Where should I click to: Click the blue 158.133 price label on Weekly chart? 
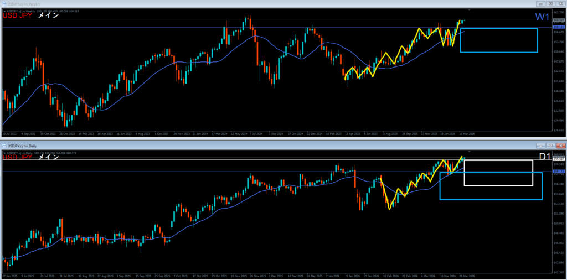click(558, 27)
